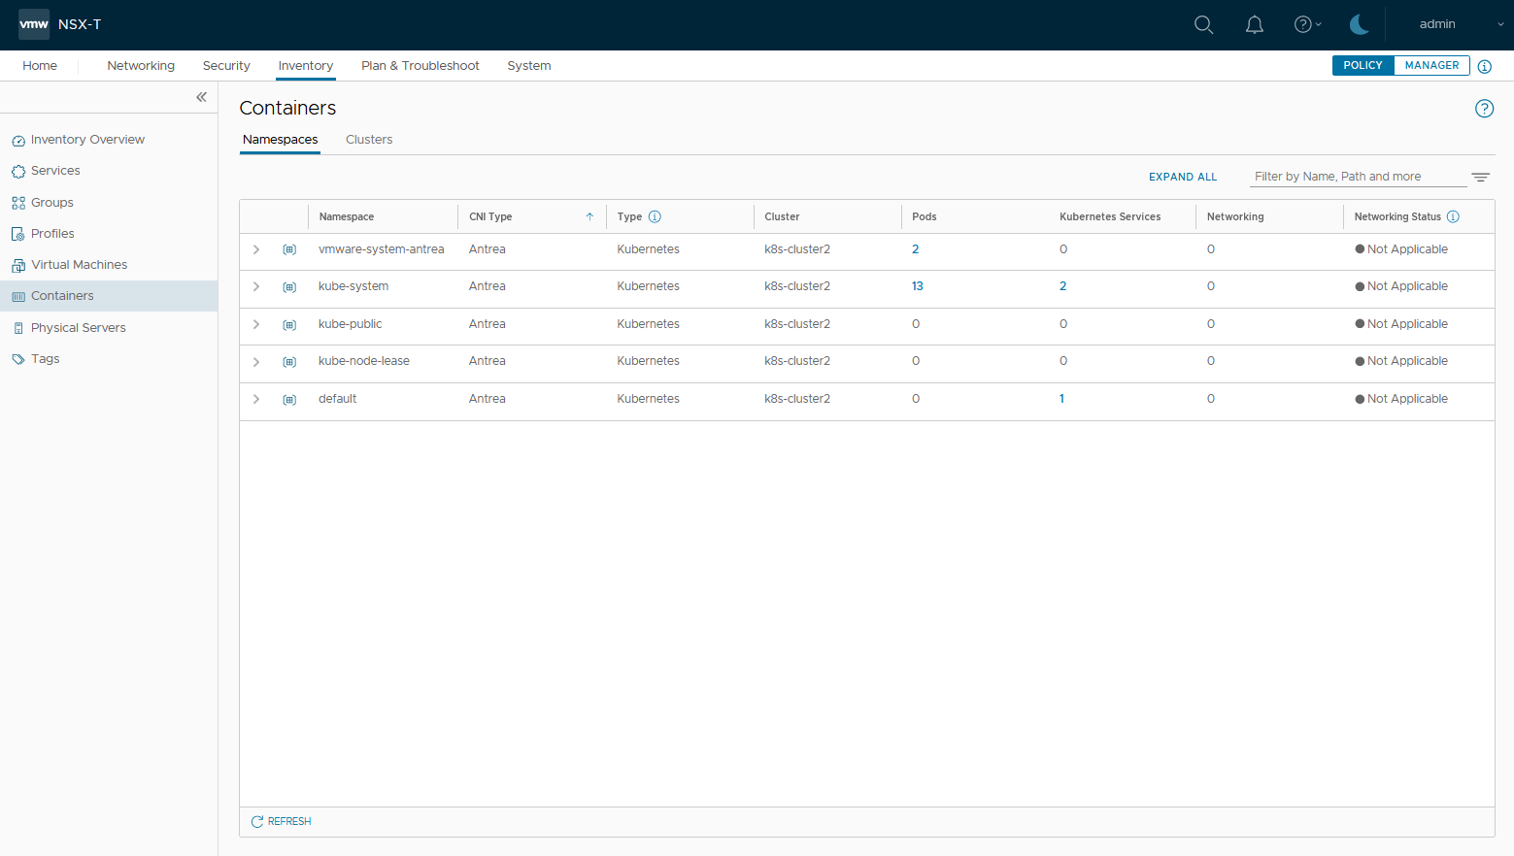Click the Inventory Overview sidebar icon
1514x856 pixels.
[18, 141]
